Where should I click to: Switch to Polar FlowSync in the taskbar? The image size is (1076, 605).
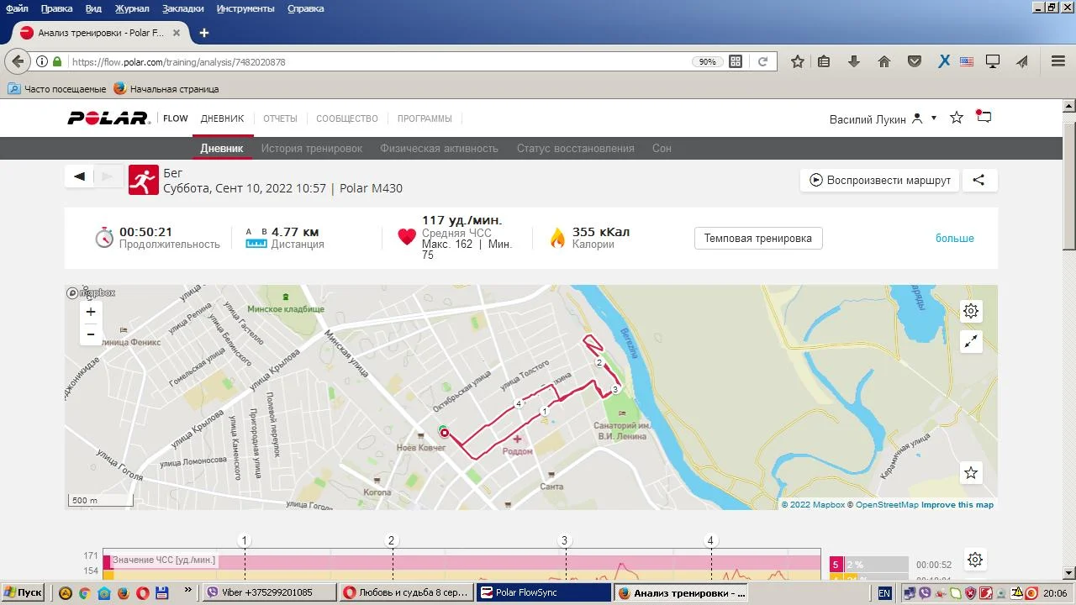[544, 592]
